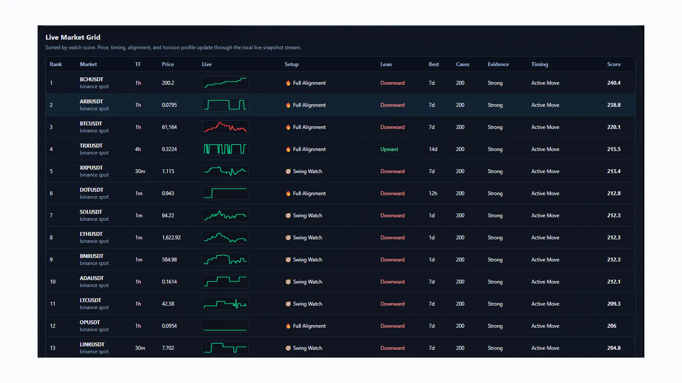
Task: Select the OPUSDT market name
Action: (90, 323)
